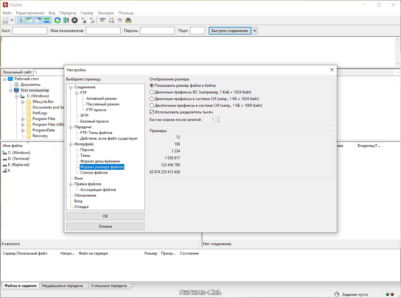Select the PerfLogs folder in local tree
The height and width of the screenshot is (298, 401).
pos(40,113)
